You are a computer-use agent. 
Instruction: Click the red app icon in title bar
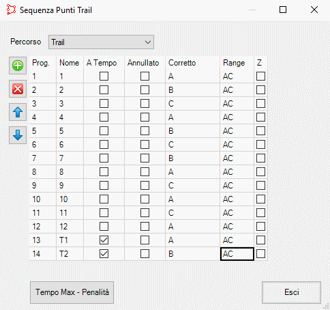[x=11, y=10]
